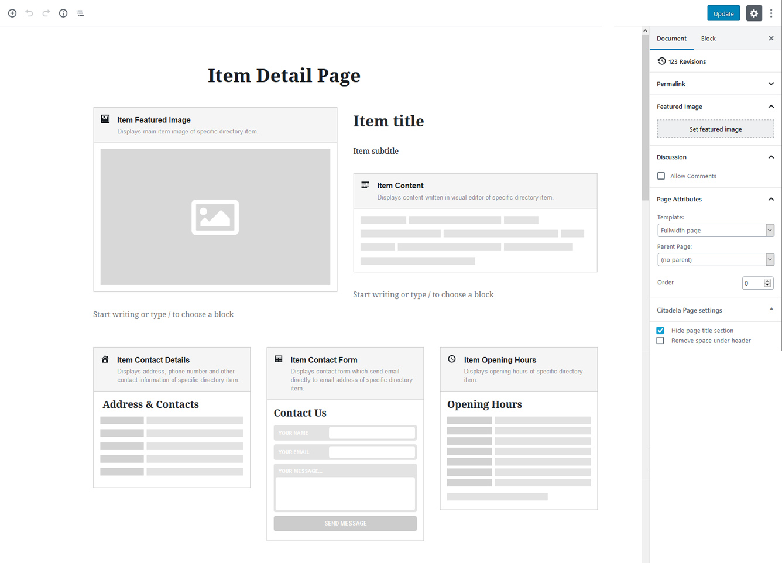The image size is (782, 563).
Task: Open the content structure info icon
Action: coord(63,13)
